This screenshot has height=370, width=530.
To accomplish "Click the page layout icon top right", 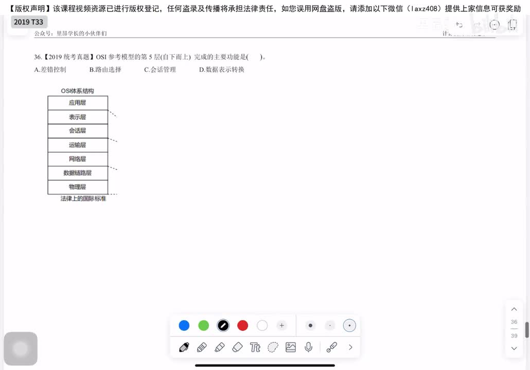I will [513, 25].
